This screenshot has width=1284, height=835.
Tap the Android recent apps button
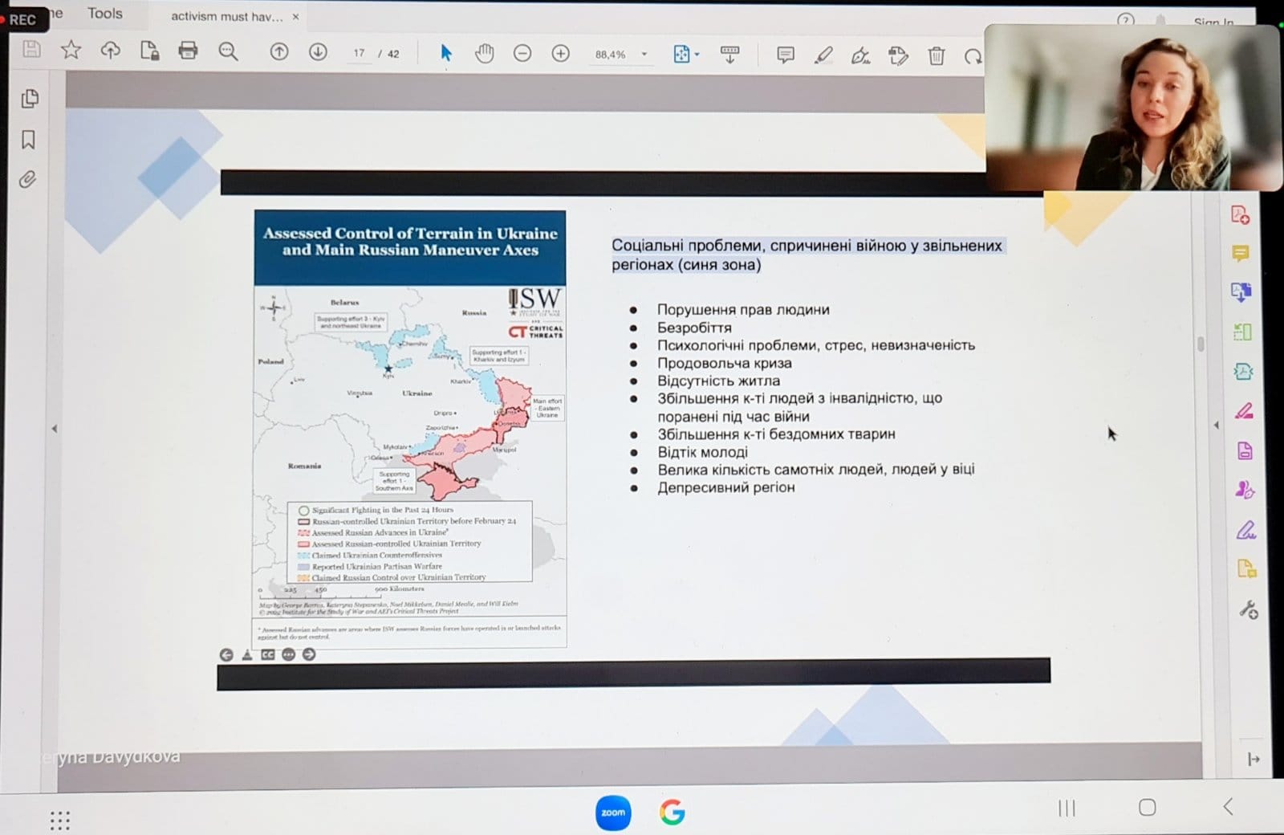[1067, 808]
